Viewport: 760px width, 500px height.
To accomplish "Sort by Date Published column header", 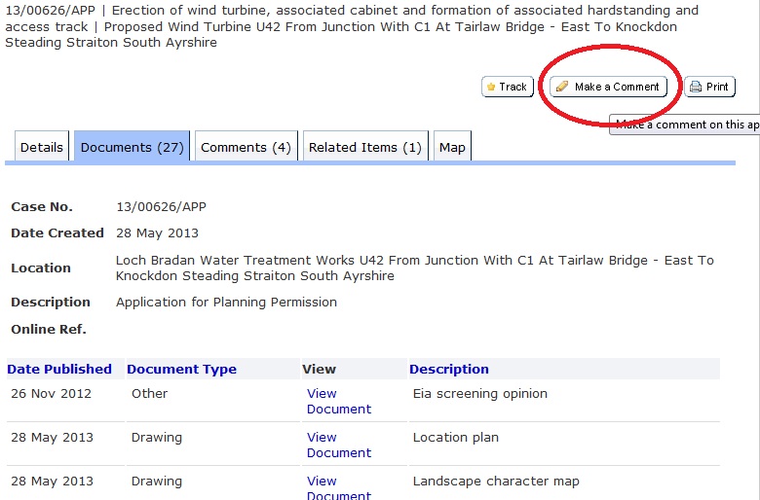I will (59, 370).
